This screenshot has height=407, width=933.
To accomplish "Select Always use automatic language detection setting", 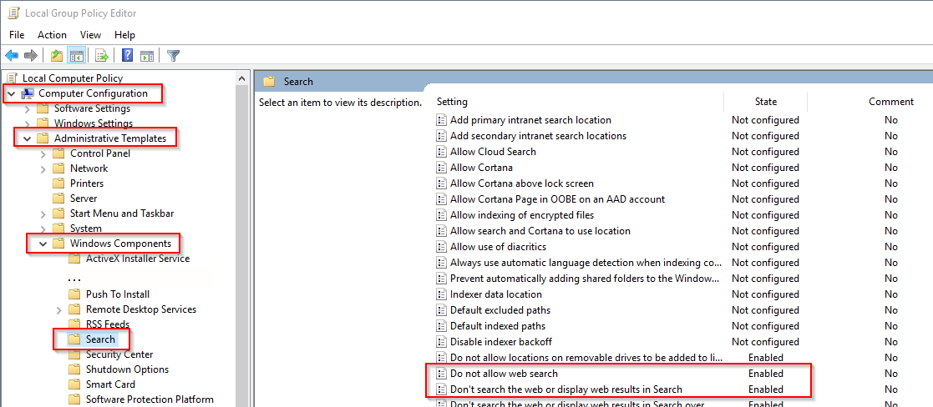I will [586, 263].
